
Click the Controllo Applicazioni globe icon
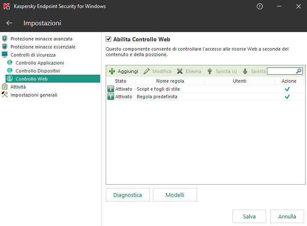(10, 62)
